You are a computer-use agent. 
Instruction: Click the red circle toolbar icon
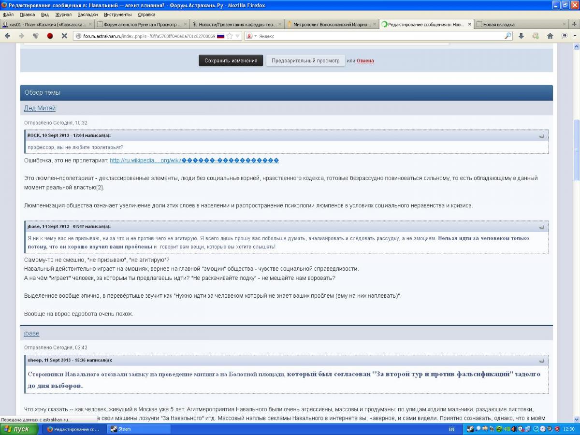coord(50,36)
